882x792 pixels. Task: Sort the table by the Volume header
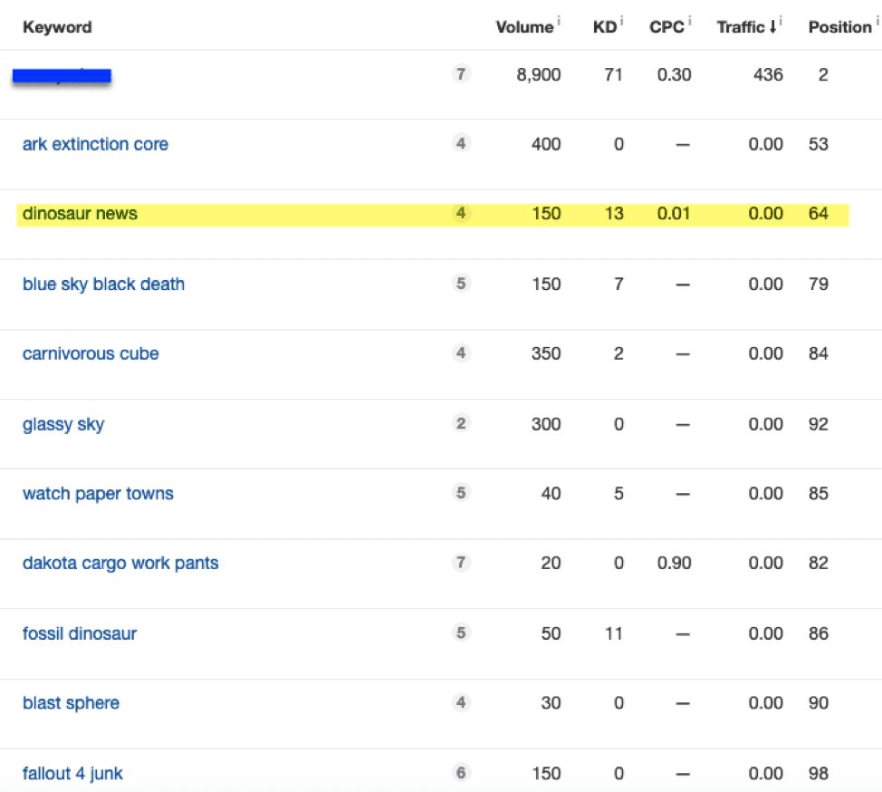[525, 27]
